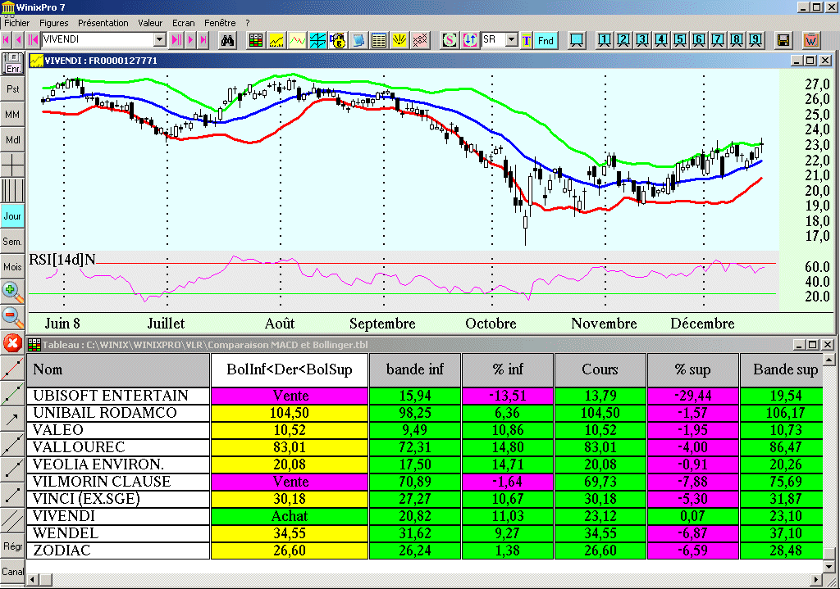Viewport: 840px width, 589px height.
Task: Switch to screen 9 icon
Action: 756,40
